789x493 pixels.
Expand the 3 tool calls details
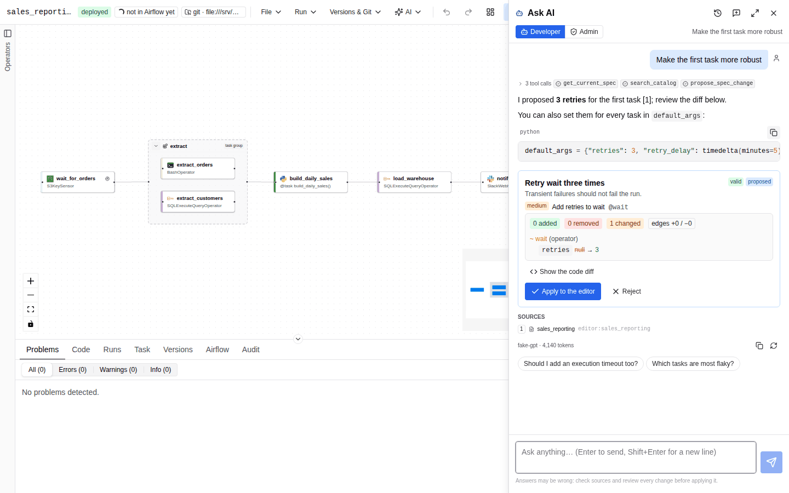click(x=535, y=84)
